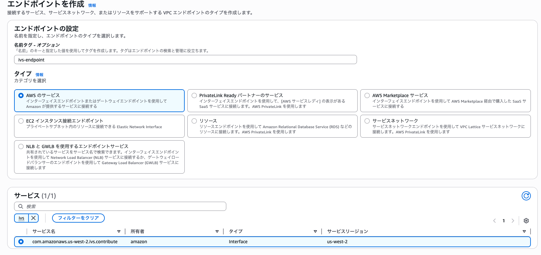Click com.amazonaws.us-west-2.ivs.contribute service name
Screen dimensions: 541x255
tap(75, 242)
